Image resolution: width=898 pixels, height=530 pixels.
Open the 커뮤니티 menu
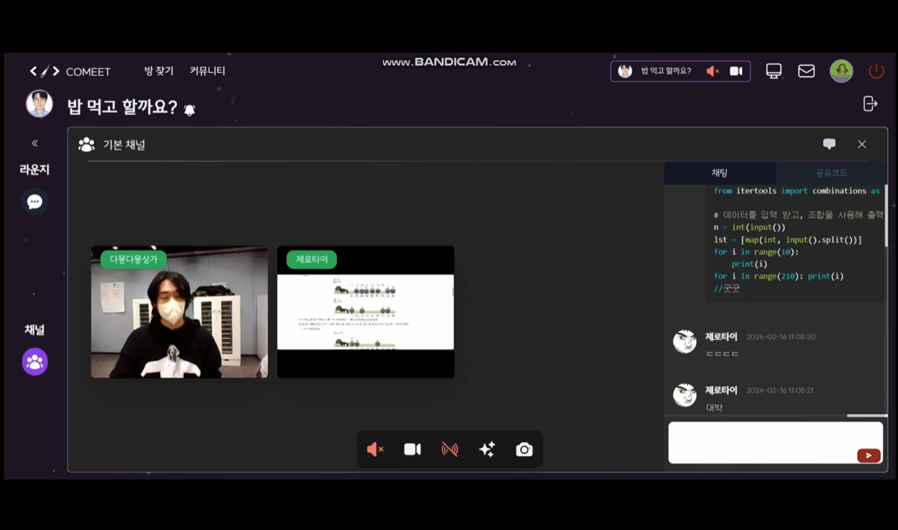pyautogui.click(x=208, y=71)
